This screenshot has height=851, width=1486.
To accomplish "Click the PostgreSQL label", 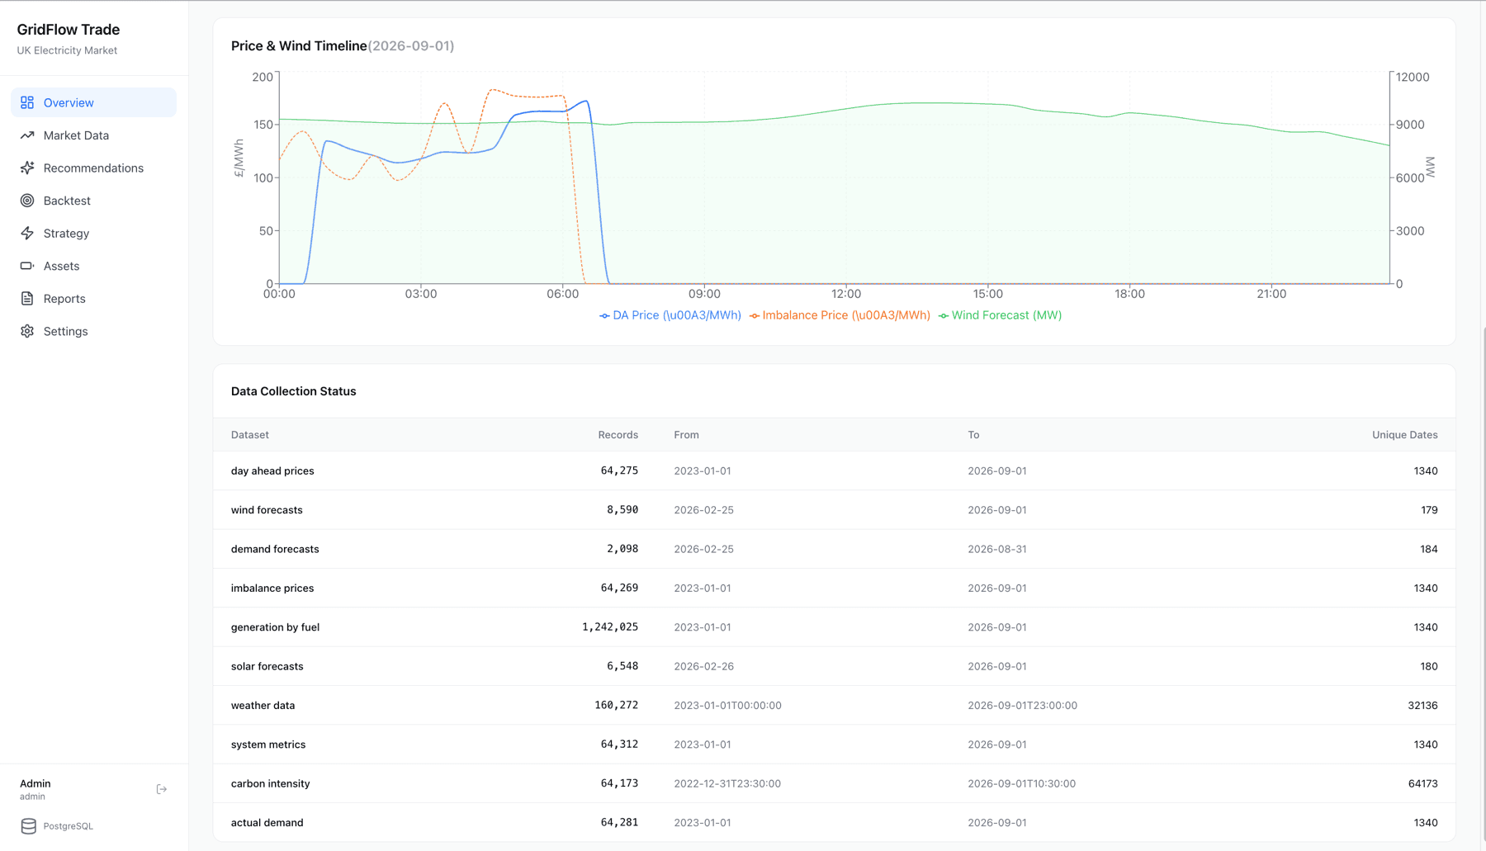I will (68, 826).
